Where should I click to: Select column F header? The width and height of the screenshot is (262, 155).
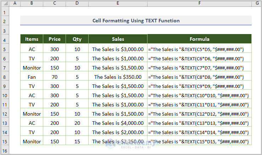(199, 3)
